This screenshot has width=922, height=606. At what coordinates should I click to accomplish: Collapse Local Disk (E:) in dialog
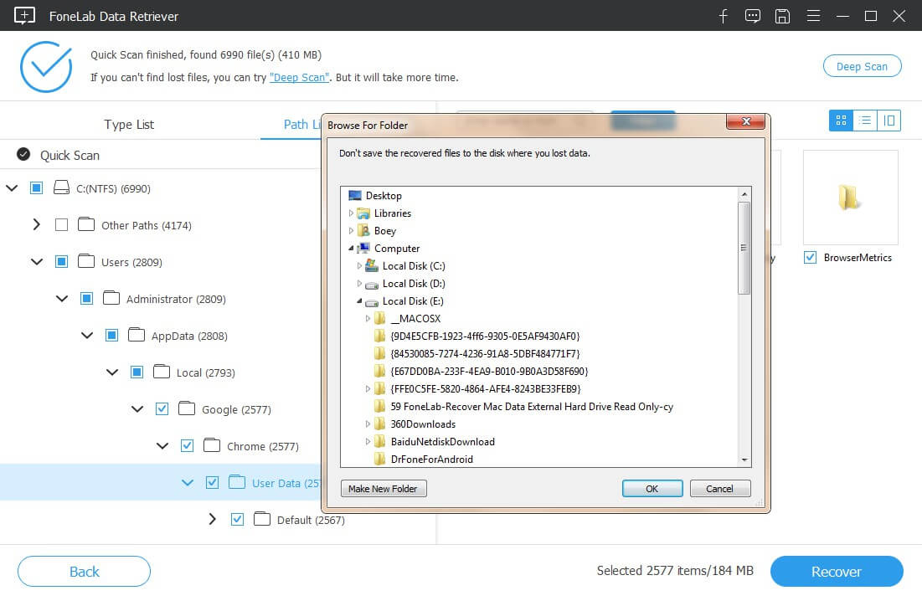pyautogui.click(x=358, y=301)
